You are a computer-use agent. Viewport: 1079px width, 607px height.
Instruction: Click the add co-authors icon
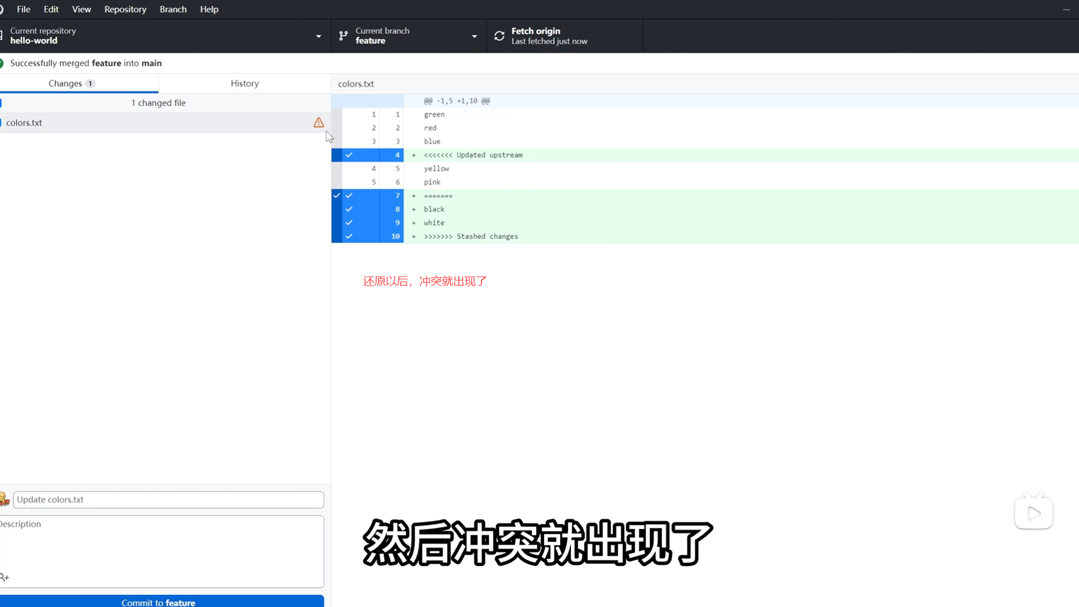click(x=4, y=577)
